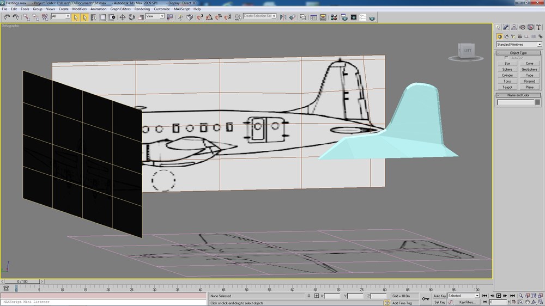Toggle the AutoGrid checkbox
This screenshot has height=306, width=545.
tap(506, 58)
